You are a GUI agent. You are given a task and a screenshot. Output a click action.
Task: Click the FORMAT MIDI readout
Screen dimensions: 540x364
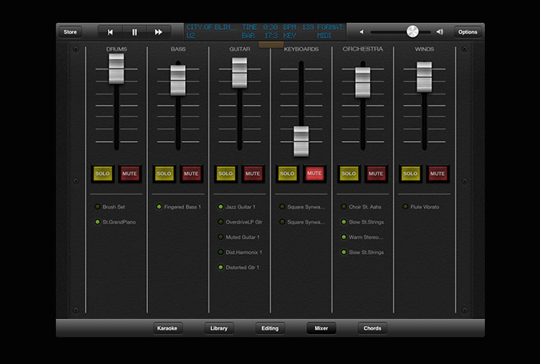tap(330, 32)
